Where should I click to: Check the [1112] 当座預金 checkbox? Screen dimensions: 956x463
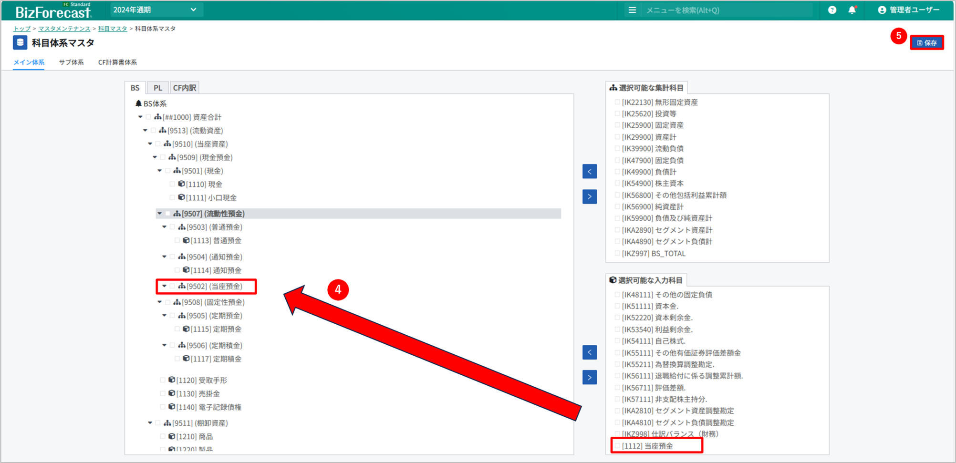[617, 446]
